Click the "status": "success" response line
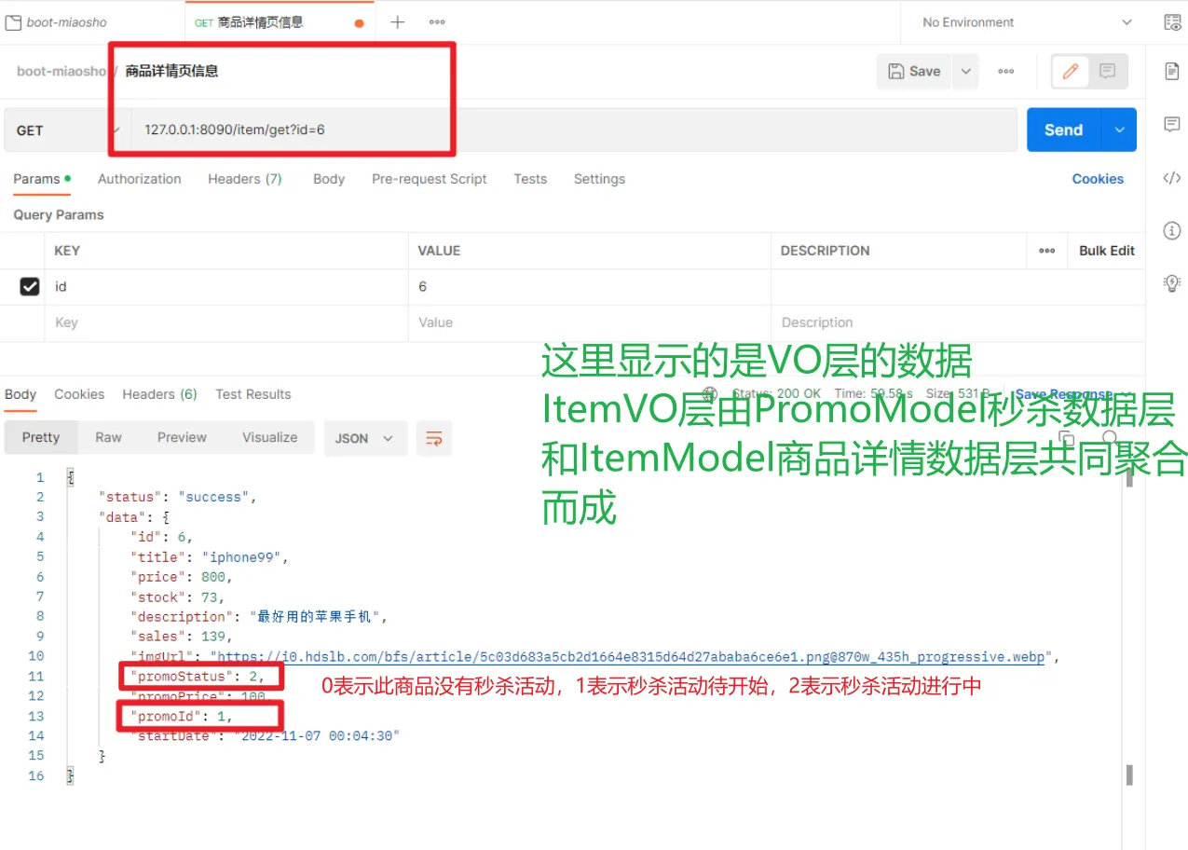Image resolution: width=1188 pixels, height=850 pixels. click(178, 498)
